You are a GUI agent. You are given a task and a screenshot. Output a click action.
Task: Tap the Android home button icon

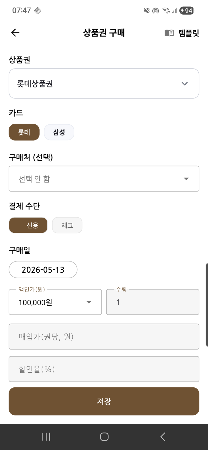pyautogui.click(x=104, y=437)
